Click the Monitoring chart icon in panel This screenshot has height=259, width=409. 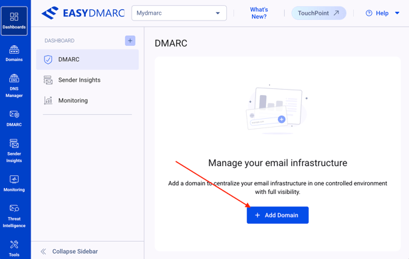pos(48,100)
